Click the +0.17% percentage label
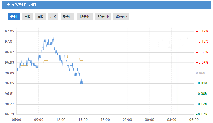The height and width of the screenshot is (123, 213). click(x=202, y=31)
